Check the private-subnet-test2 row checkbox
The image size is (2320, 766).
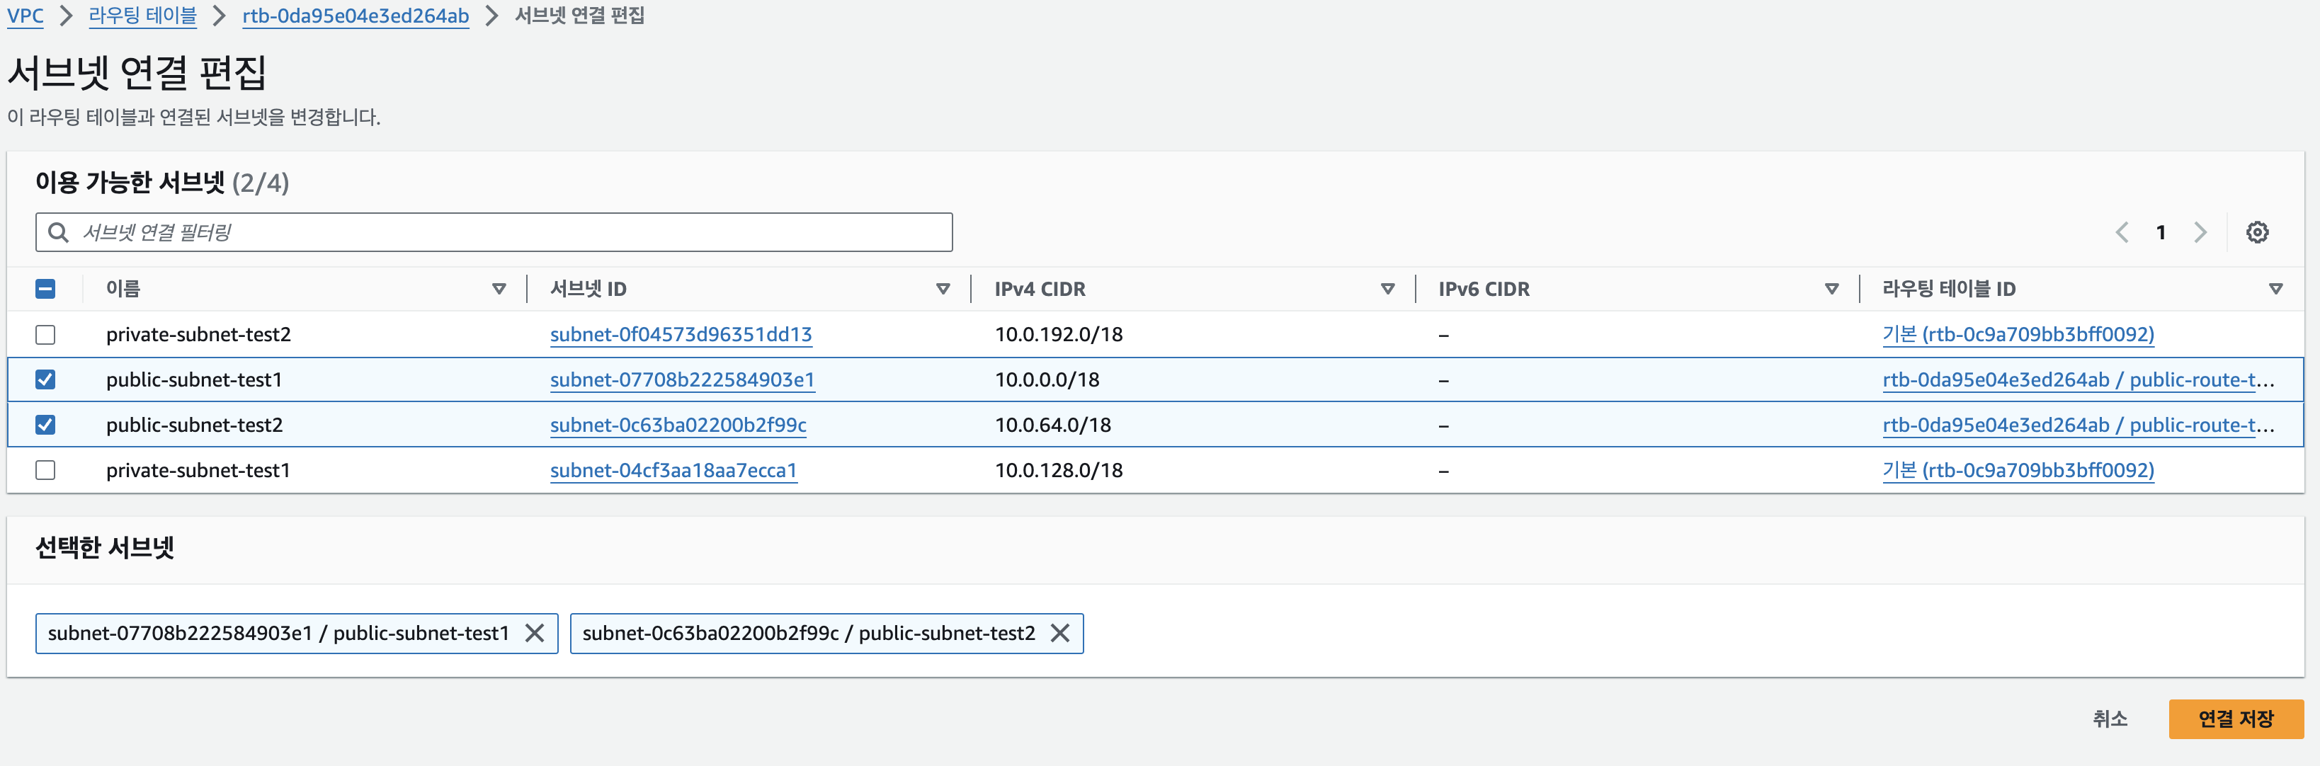click(x=45, y=335)
